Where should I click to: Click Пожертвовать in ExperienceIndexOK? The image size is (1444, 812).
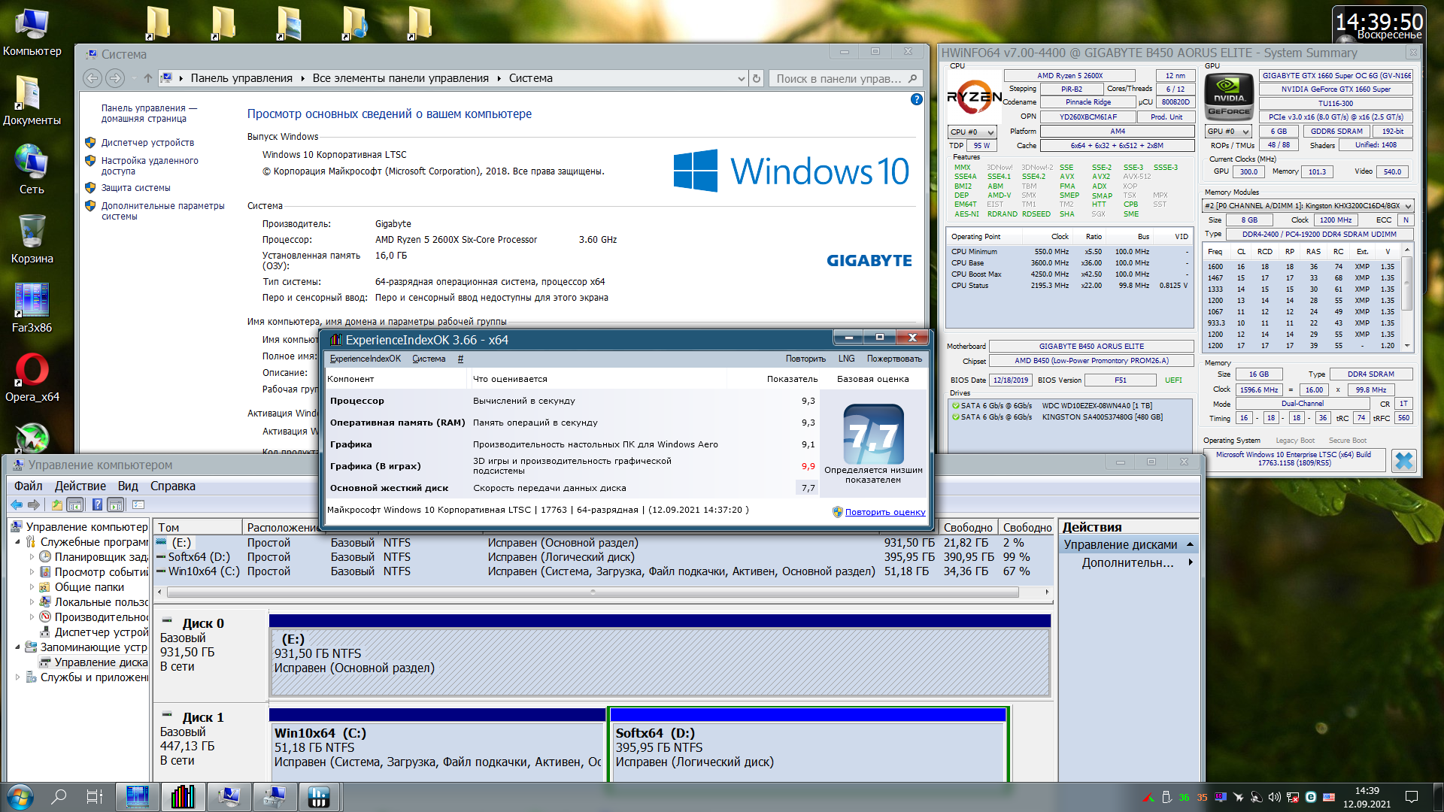(x=894, y=359)
